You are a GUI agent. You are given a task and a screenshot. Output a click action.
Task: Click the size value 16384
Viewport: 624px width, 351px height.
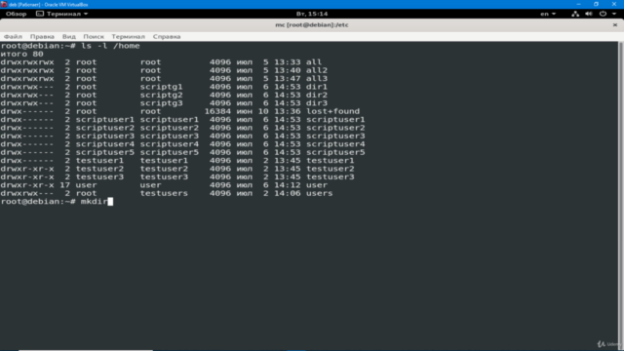pos(217,111)
